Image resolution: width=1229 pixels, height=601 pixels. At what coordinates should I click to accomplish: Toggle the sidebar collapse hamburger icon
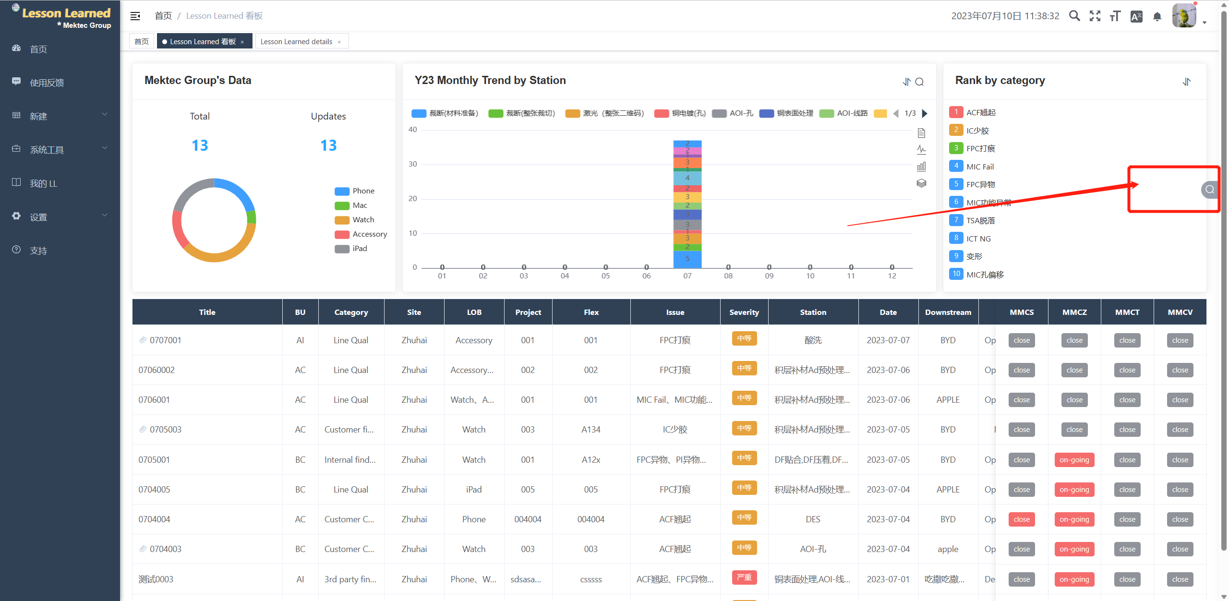[135, 16]
